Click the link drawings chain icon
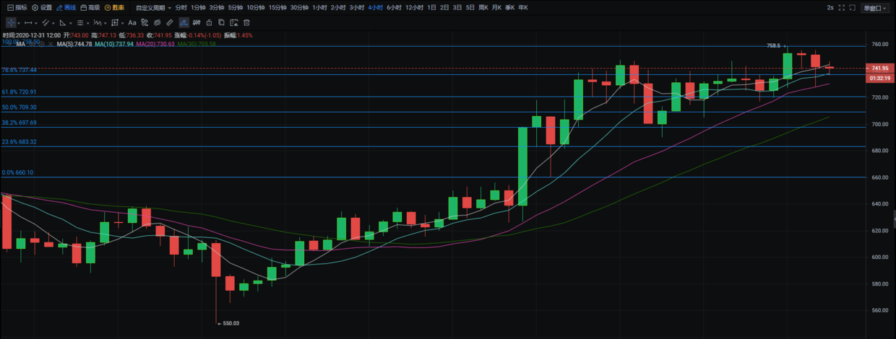 click(157, 22)
